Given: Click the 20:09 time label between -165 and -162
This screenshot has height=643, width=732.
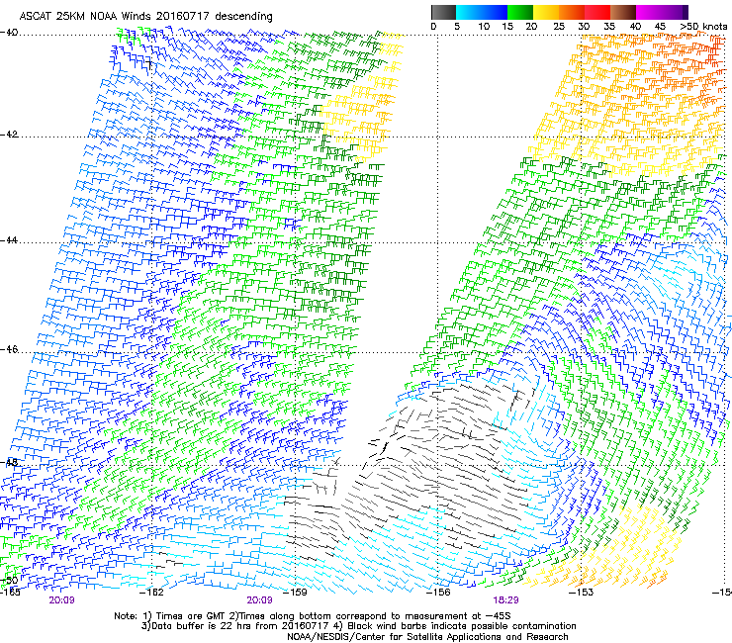Looking at the screenshot, I should tap(61, 600).
